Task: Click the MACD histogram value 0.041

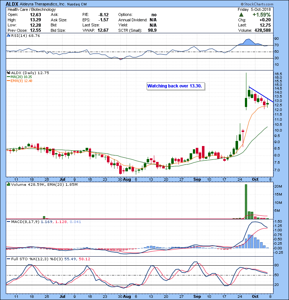Action: [x=76, y=222]
